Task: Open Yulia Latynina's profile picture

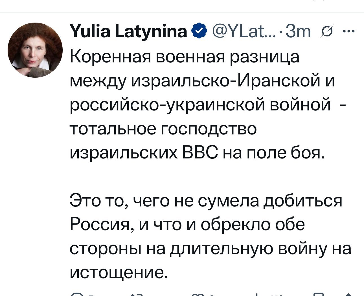Action: pos(35,50)
